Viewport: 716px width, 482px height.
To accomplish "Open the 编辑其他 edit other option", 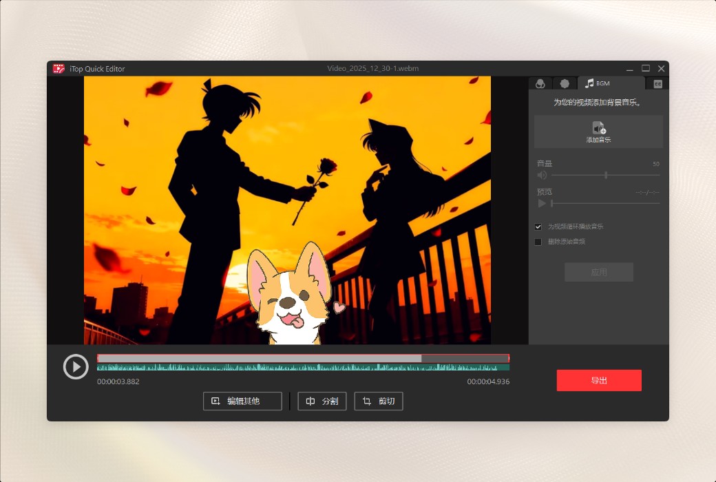I will tap(242, 401).
